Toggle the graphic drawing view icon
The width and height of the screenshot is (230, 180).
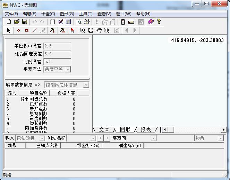click(61, 22)
